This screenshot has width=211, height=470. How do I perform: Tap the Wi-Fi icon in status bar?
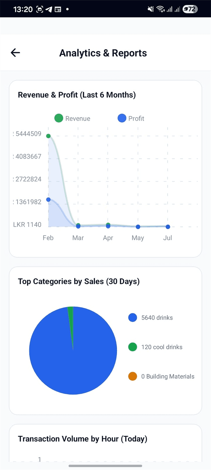[161, 9]
